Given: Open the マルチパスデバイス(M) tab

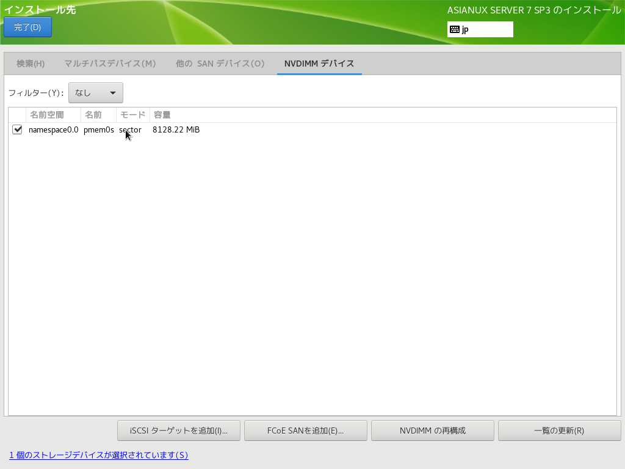Looking at the screenshot, I should (110, 64).
